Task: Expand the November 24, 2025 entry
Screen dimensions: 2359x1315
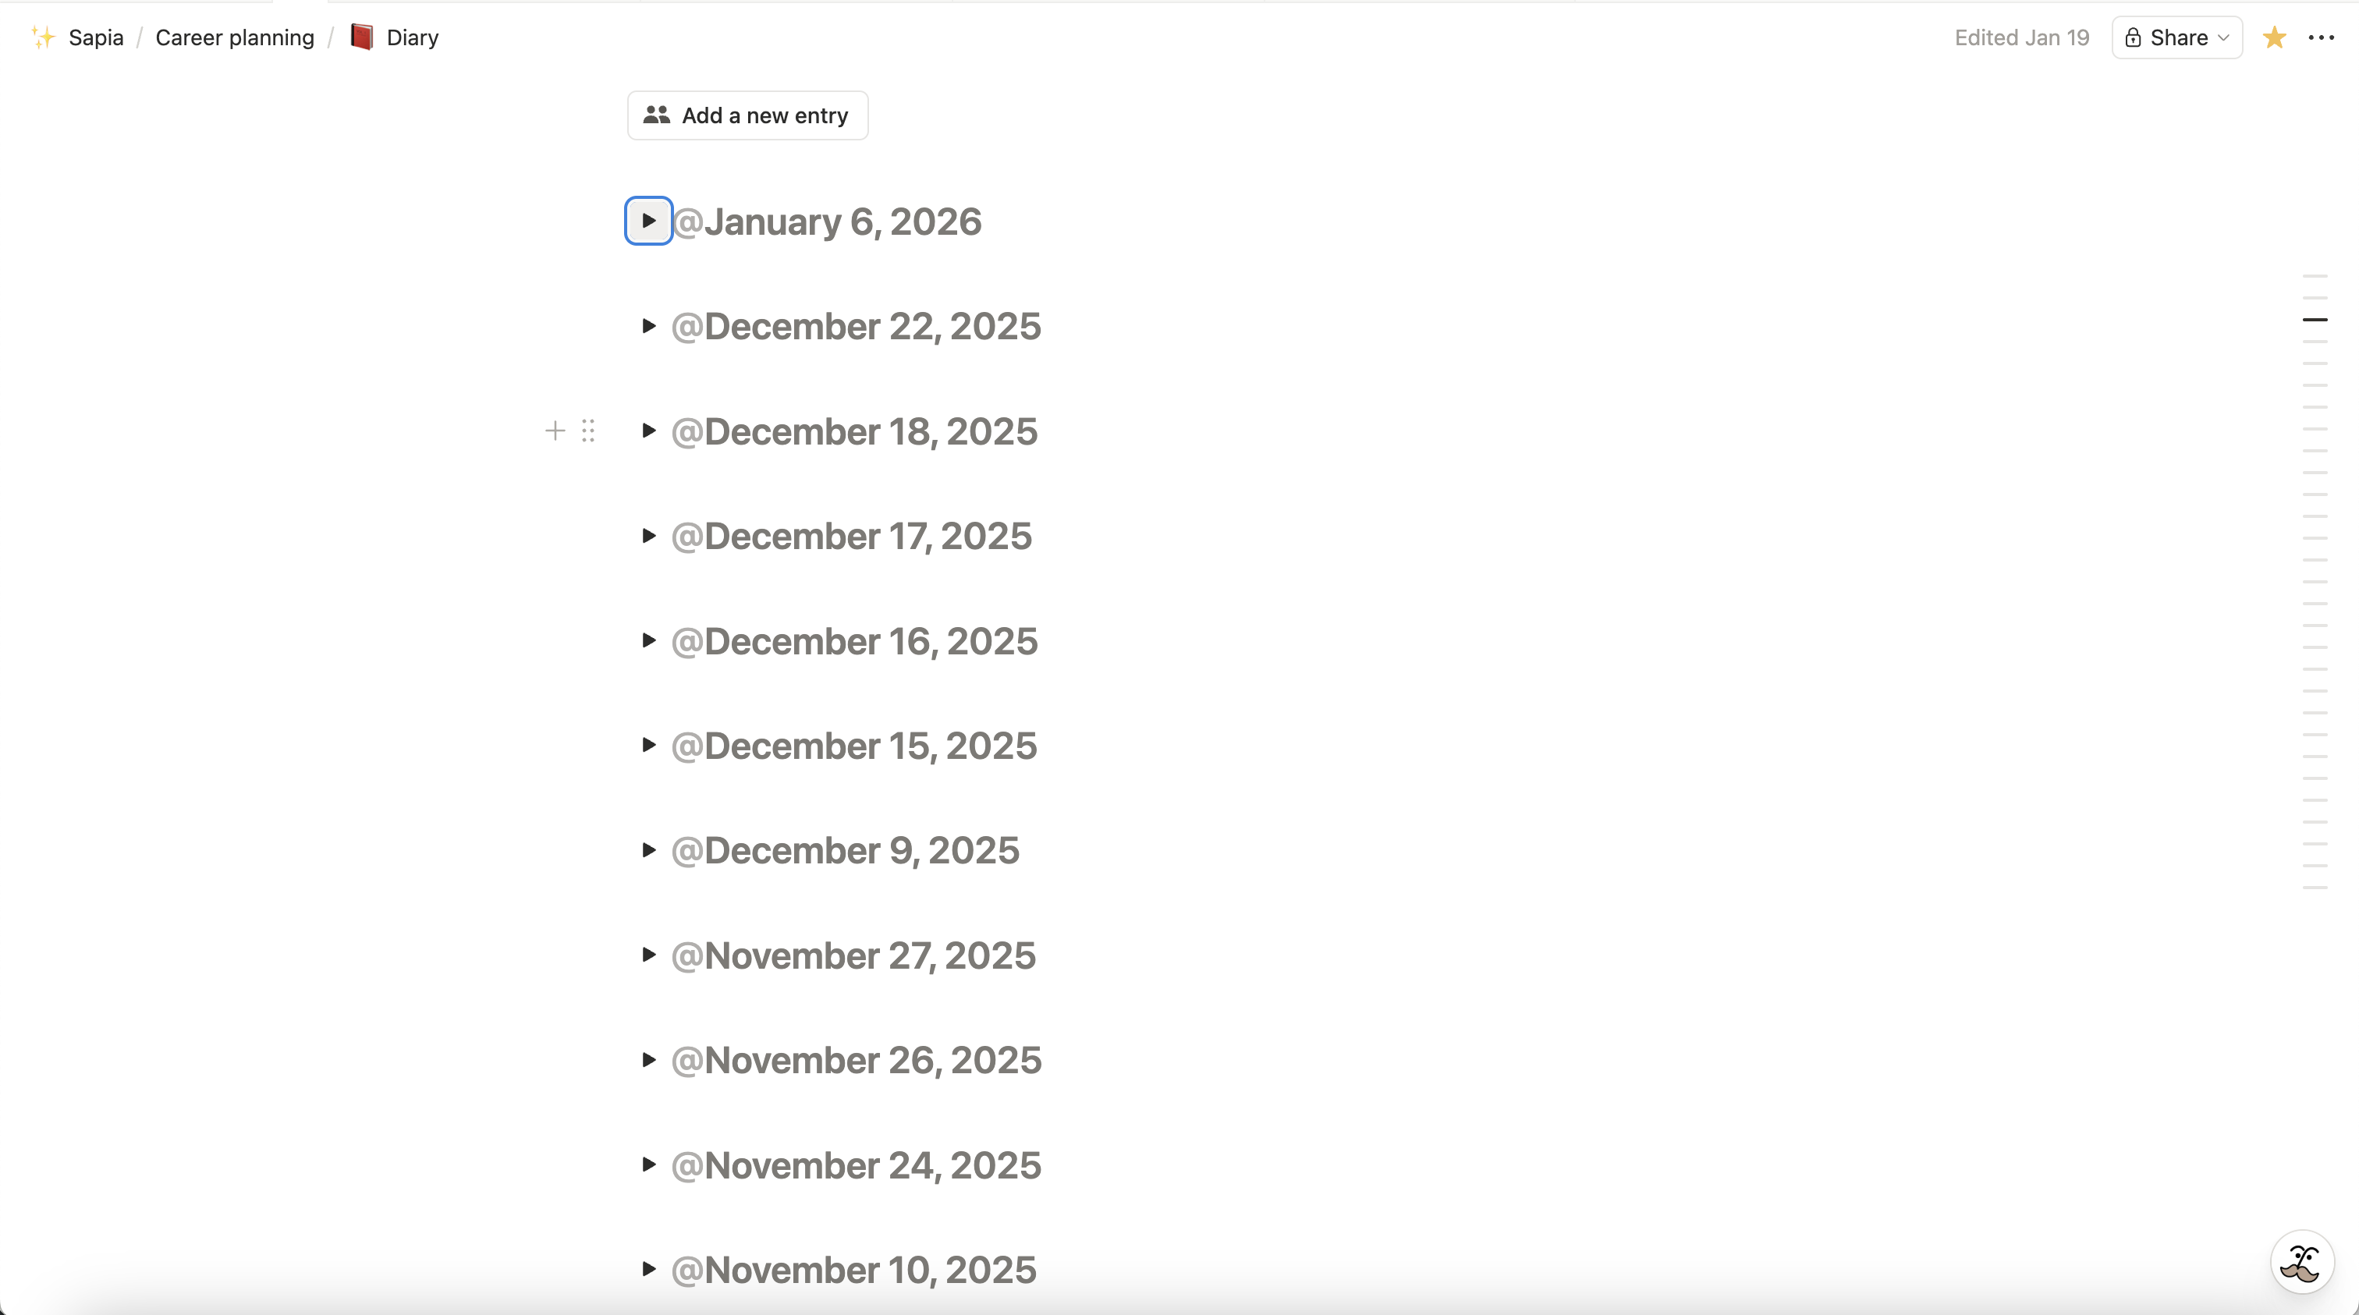Action: tap(648, 1164)
